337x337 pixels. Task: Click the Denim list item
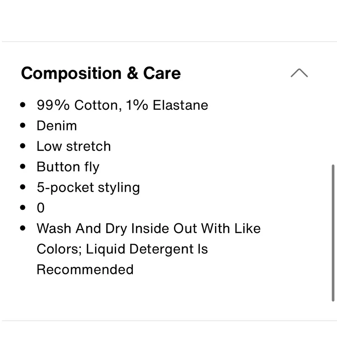pos(57,125)
